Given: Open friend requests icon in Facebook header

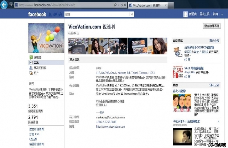Looking at the screenshot, I should pyautogui.click(x=50, y=14).
